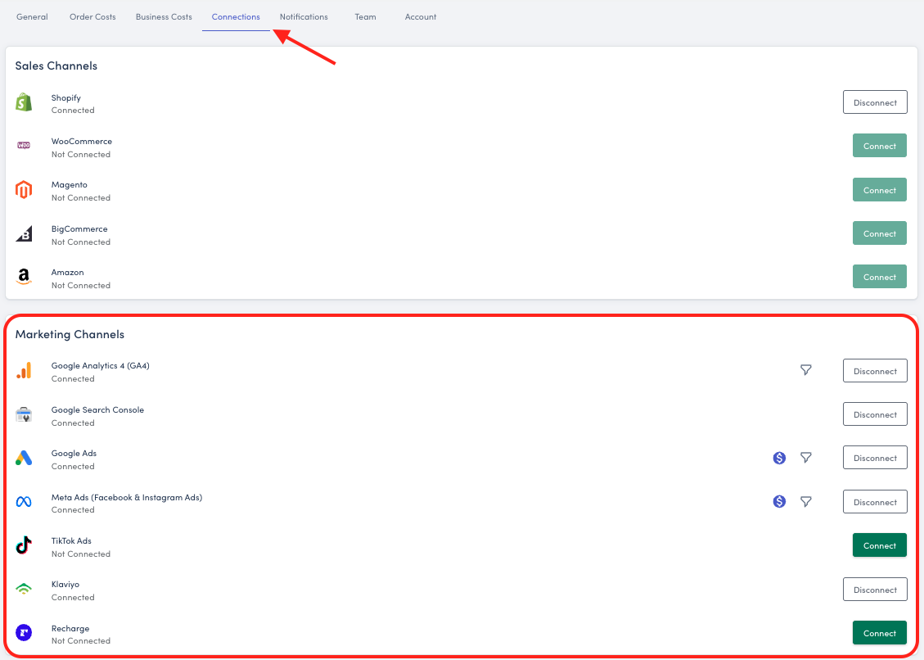Select the Team tab

[365, 17]
